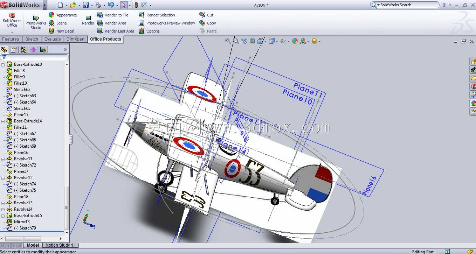Expand the Boss-Extrude13 feature
Image resolution: width=476 pixels, height=254 pixels.
click(x=3, y=64)
